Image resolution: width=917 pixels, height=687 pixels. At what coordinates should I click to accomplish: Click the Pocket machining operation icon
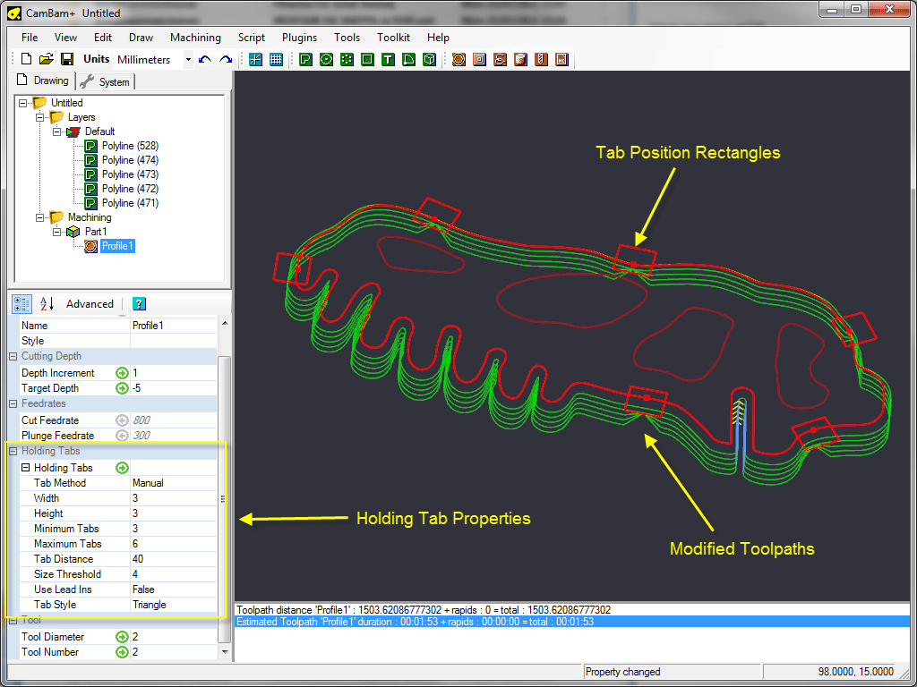[479, 60]
